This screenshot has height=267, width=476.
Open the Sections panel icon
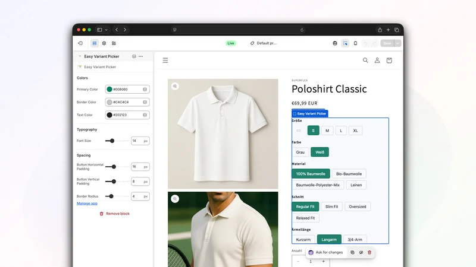click(x=95, y=43)
